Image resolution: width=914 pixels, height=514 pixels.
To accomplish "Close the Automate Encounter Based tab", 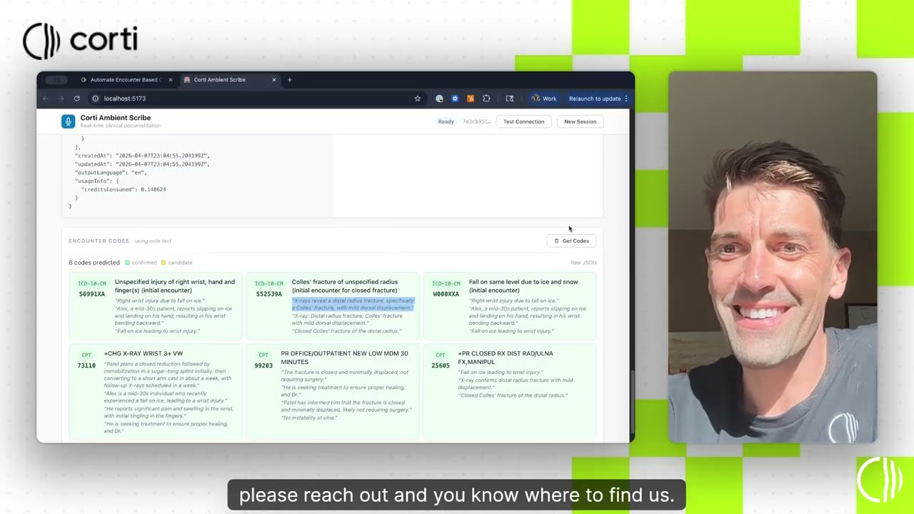I will (170, 80).
